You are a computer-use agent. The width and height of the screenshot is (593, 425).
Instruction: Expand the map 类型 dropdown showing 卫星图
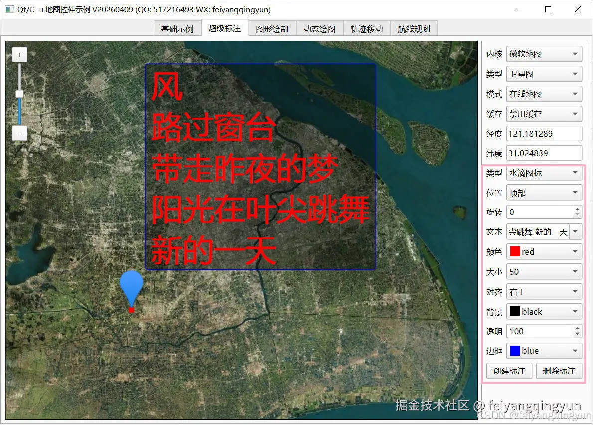click(x=544, y=74)
